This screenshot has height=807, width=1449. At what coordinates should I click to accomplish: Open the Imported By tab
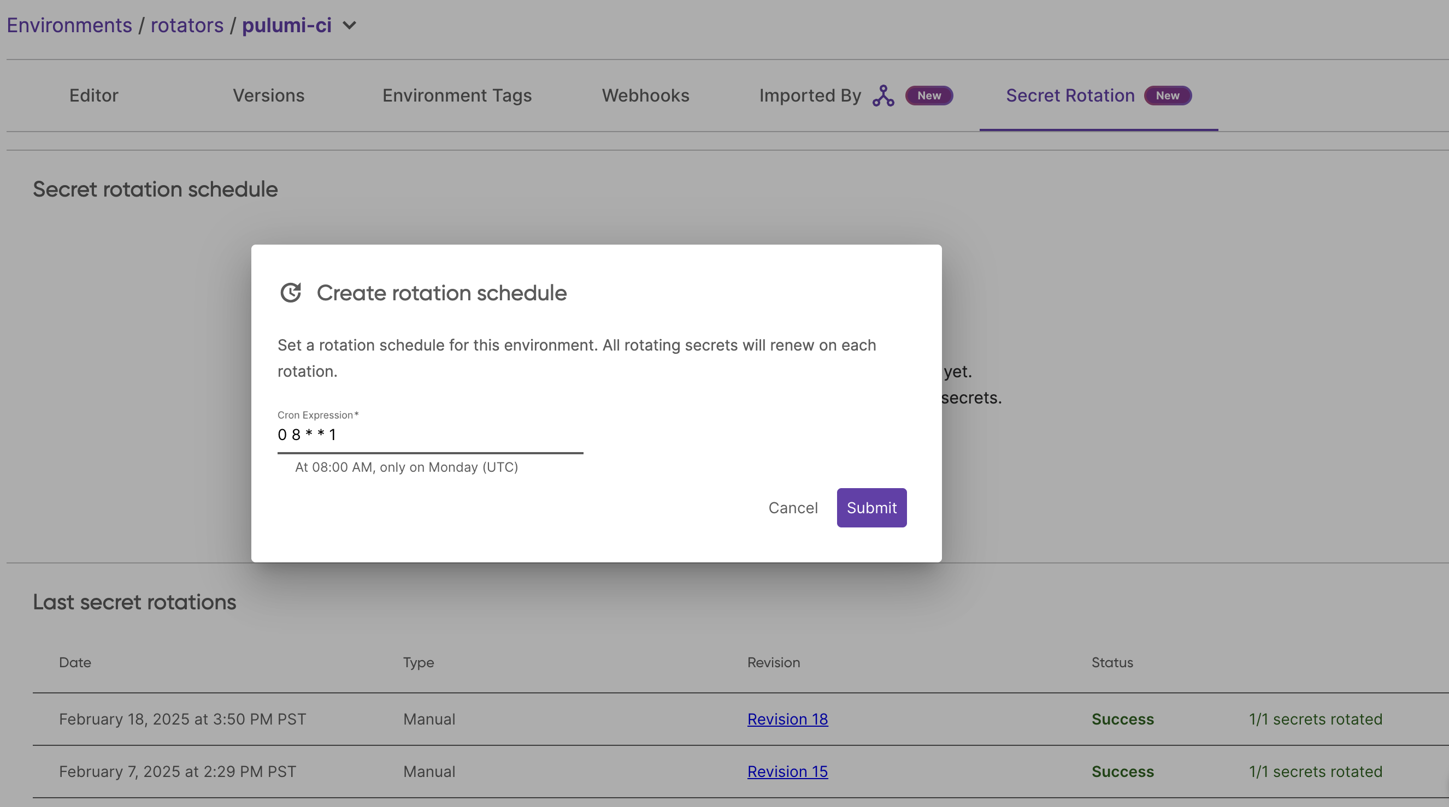click(x=810, y=95)
